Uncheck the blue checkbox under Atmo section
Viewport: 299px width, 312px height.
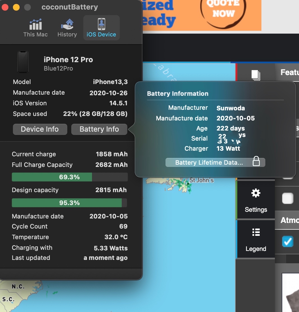tap(287, 241)
